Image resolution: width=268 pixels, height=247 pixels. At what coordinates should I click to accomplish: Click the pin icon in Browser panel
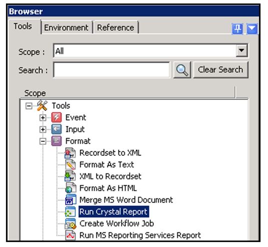237,29
